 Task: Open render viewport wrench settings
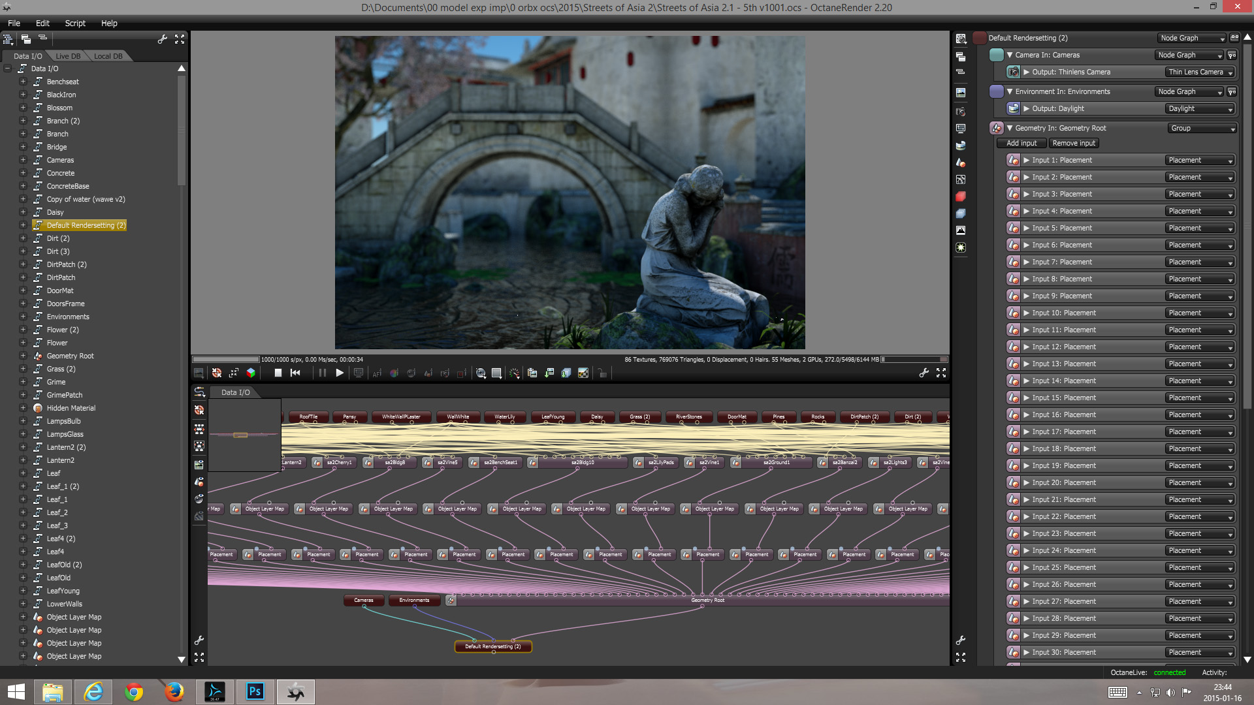pyautogui.click(x=924, y=373)
